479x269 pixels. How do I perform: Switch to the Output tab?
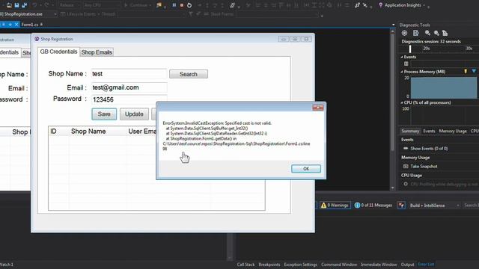coord(407,265)
